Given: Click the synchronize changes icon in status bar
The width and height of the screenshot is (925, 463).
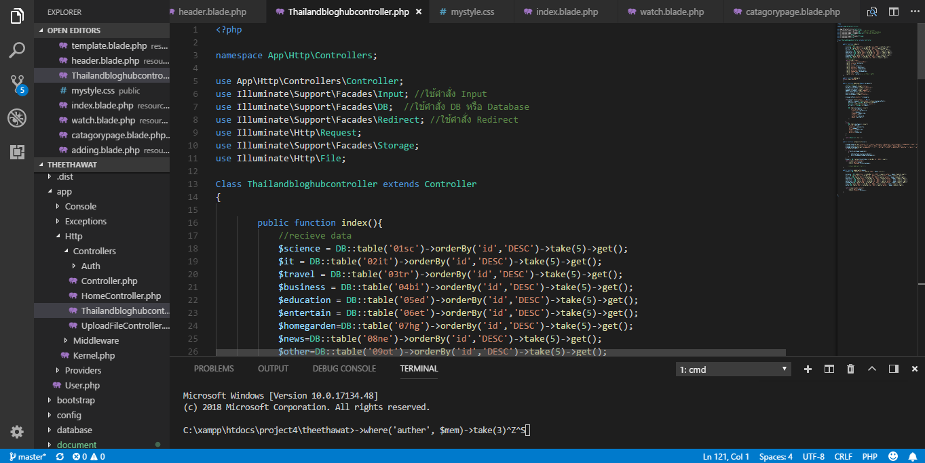Looking at the screenshot, I should point(60,457).
